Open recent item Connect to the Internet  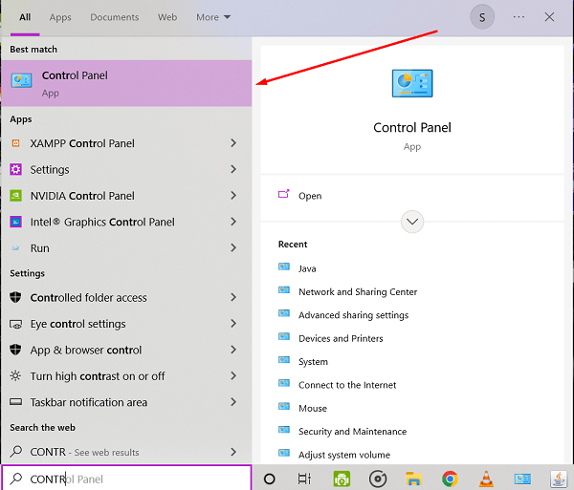[347, 385]
